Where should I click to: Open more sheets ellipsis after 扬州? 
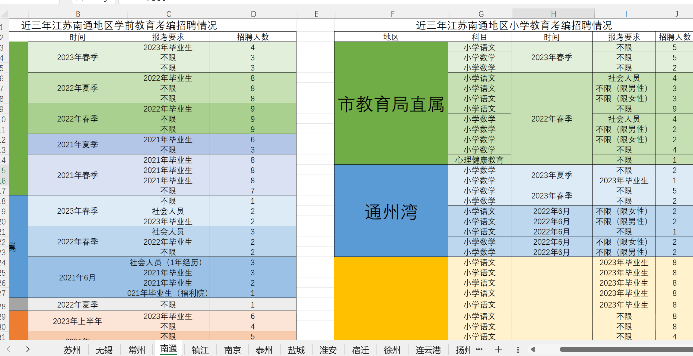point(479,349)
